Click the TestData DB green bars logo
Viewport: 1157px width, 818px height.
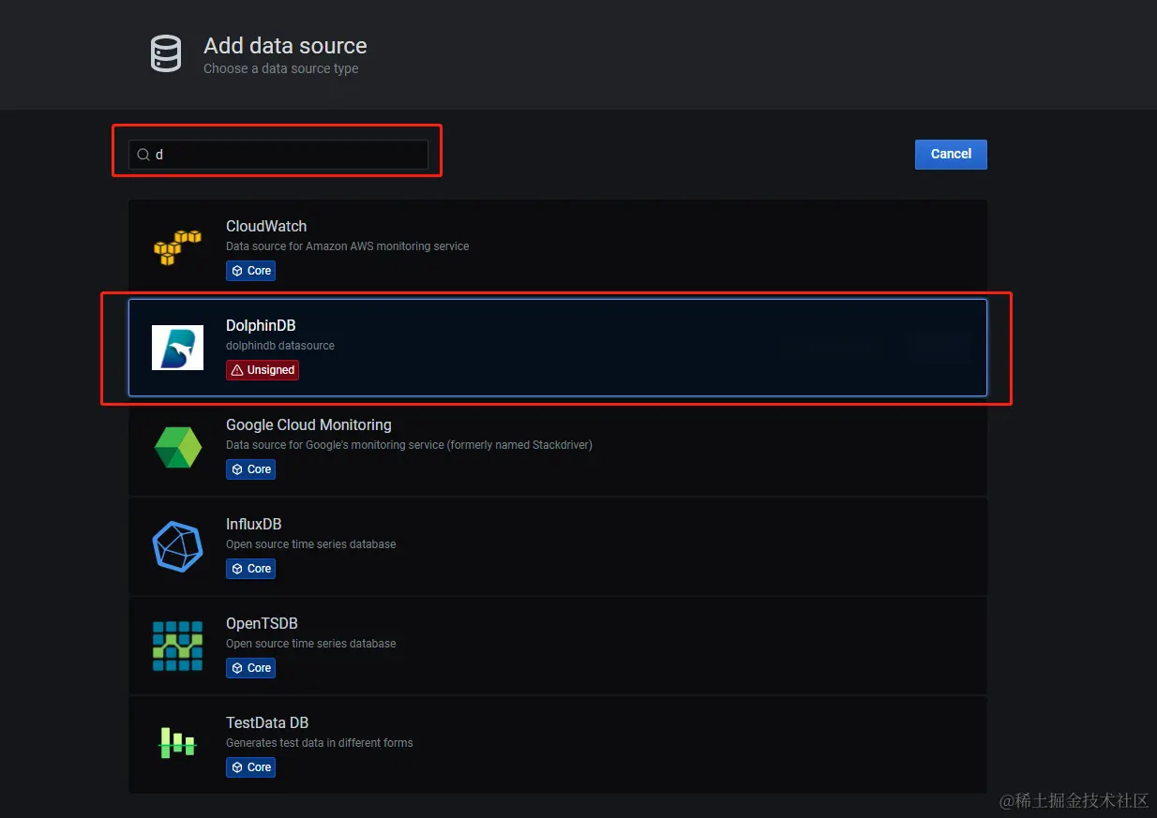tap(176, 743)
